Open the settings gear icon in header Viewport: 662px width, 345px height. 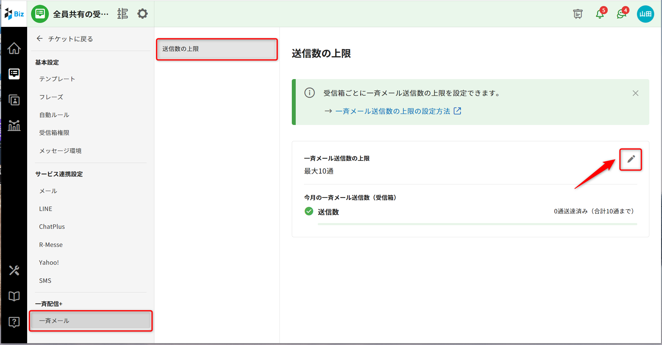[142, 14]
